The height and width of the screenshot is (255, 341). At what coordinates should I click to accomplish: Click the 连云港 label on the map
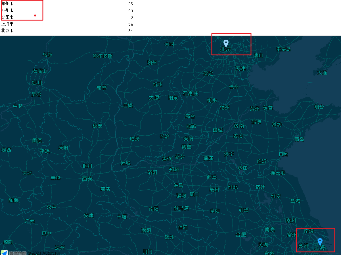click(x=278, y=173)
